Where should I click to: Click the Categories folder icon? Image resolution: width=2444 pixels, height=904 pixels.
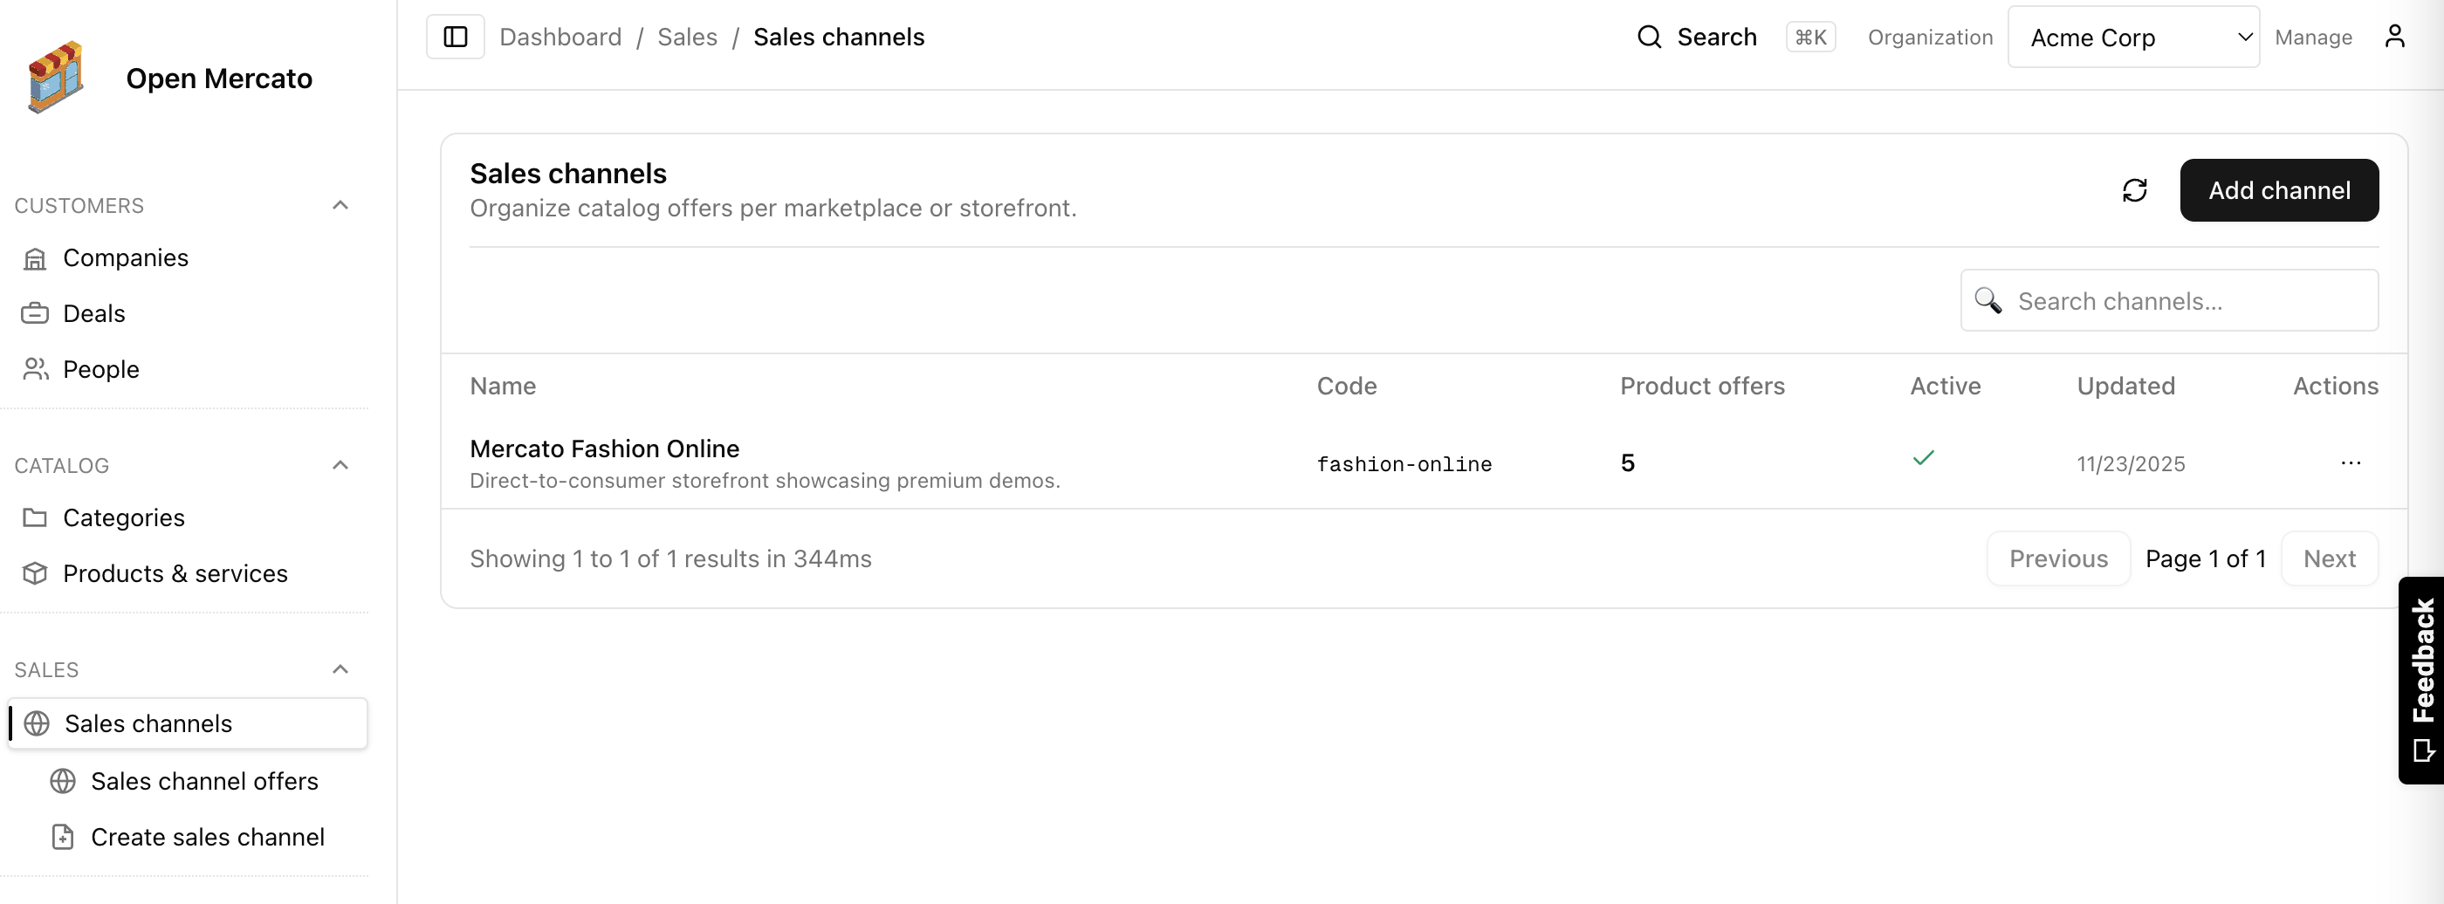[x=34, y=517]
